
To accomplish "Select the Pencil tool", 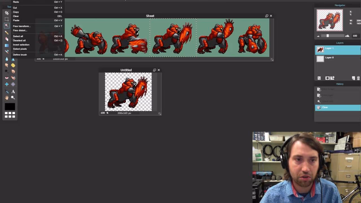I will [7, 33].
